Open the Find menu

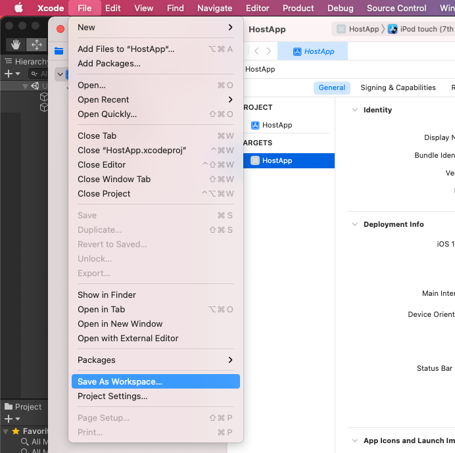tap(176, 8)
